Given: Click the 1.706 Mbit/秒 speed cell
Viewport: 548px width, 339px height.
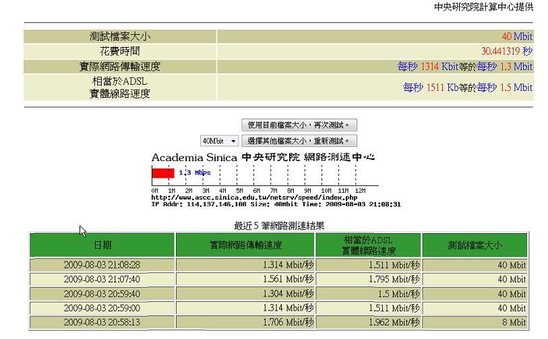Looking at the screenshot, I should pos(288,323).
